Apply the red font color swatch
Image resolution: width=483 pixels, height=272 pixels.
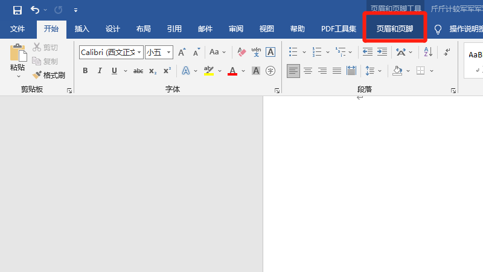point(232,71)
